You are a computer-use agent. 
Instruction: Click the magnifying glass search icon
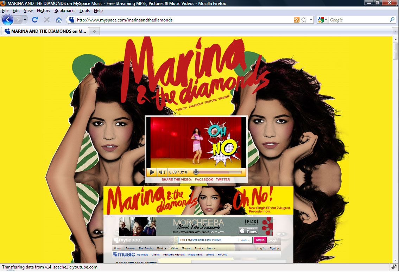point(392,20)
